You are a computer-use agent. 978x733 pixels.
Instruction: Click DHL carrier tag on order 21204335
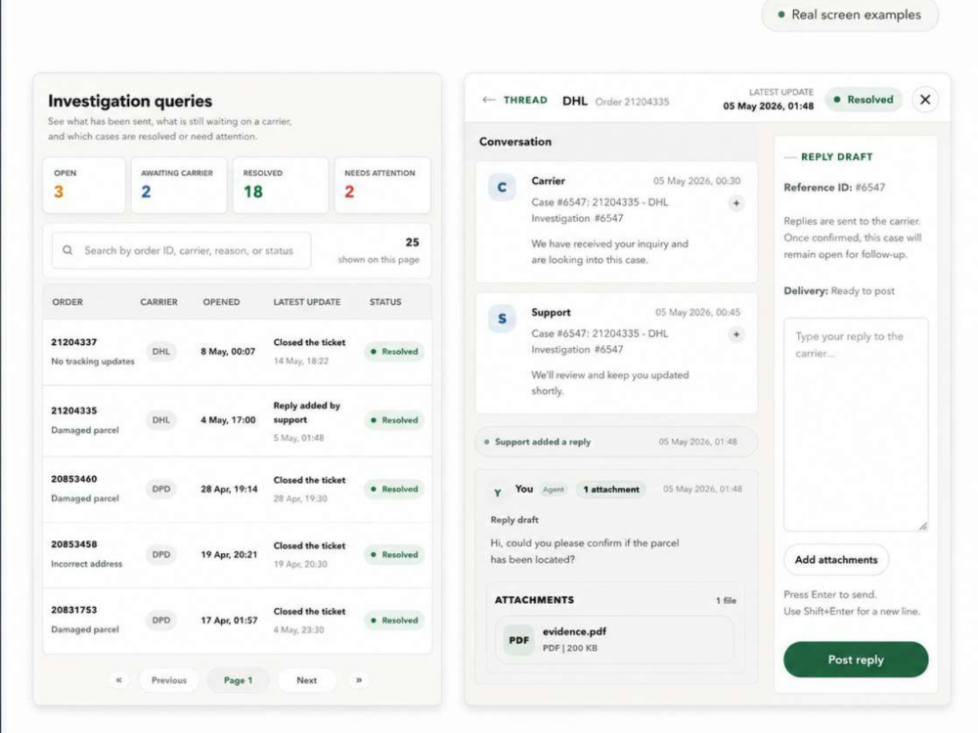click(x=161, y=420)
